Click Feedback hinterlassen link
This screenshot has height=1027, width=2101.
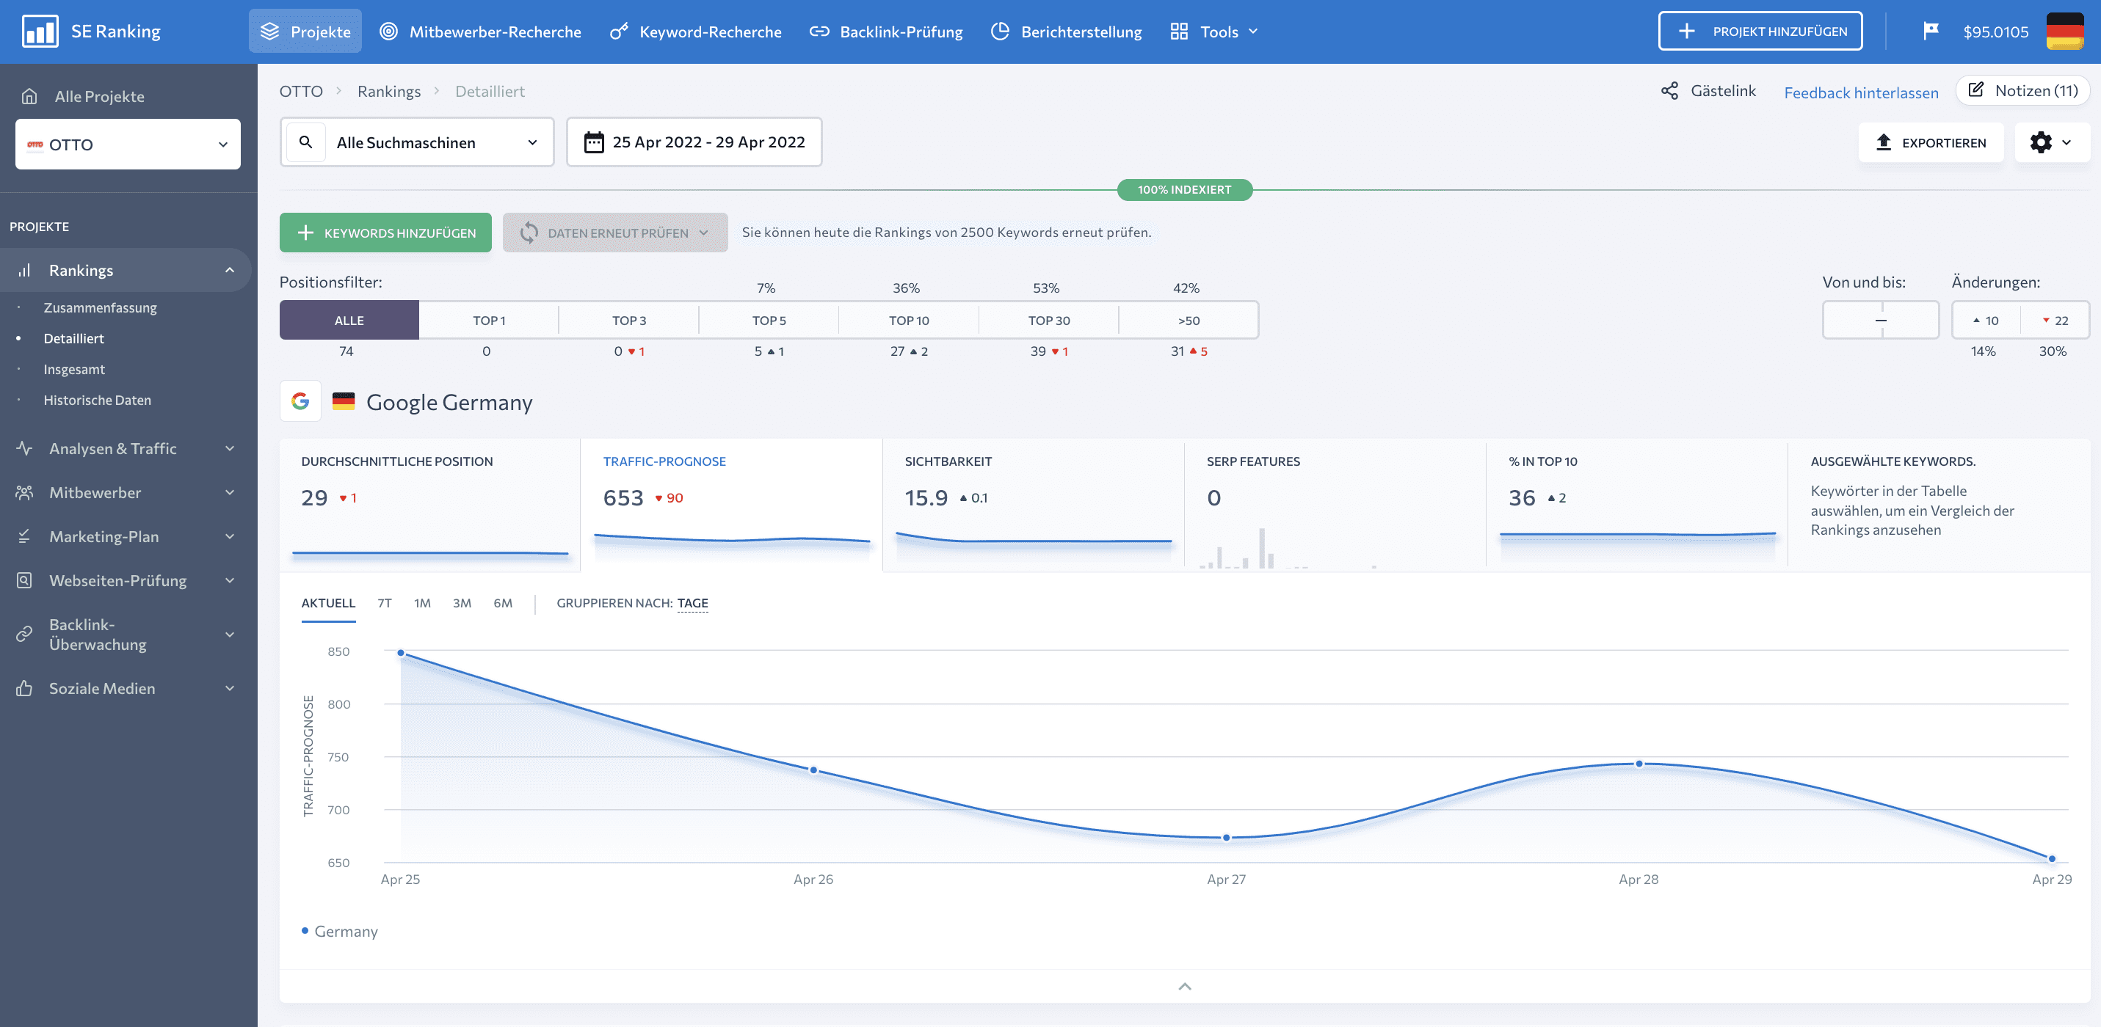[x=1860, y=92]
